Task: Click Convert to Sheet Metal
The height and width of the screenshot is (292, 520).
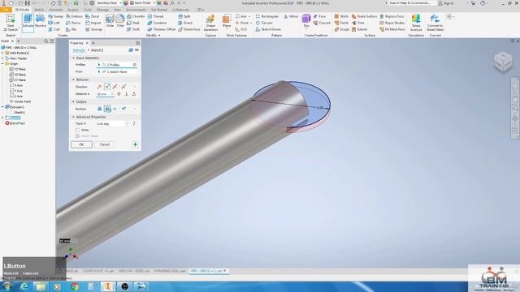Action: tap(435, 23)
